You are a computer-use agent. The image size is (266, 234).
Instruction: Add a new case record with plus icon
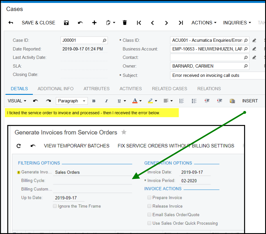tap(94, 23)
